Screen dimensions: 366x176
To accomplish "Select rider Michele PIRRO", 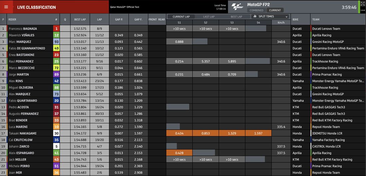I will point(19,166).
